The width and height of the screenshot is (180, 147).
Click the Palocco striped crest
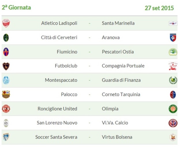pyautogui.click(x=6, y=94)
